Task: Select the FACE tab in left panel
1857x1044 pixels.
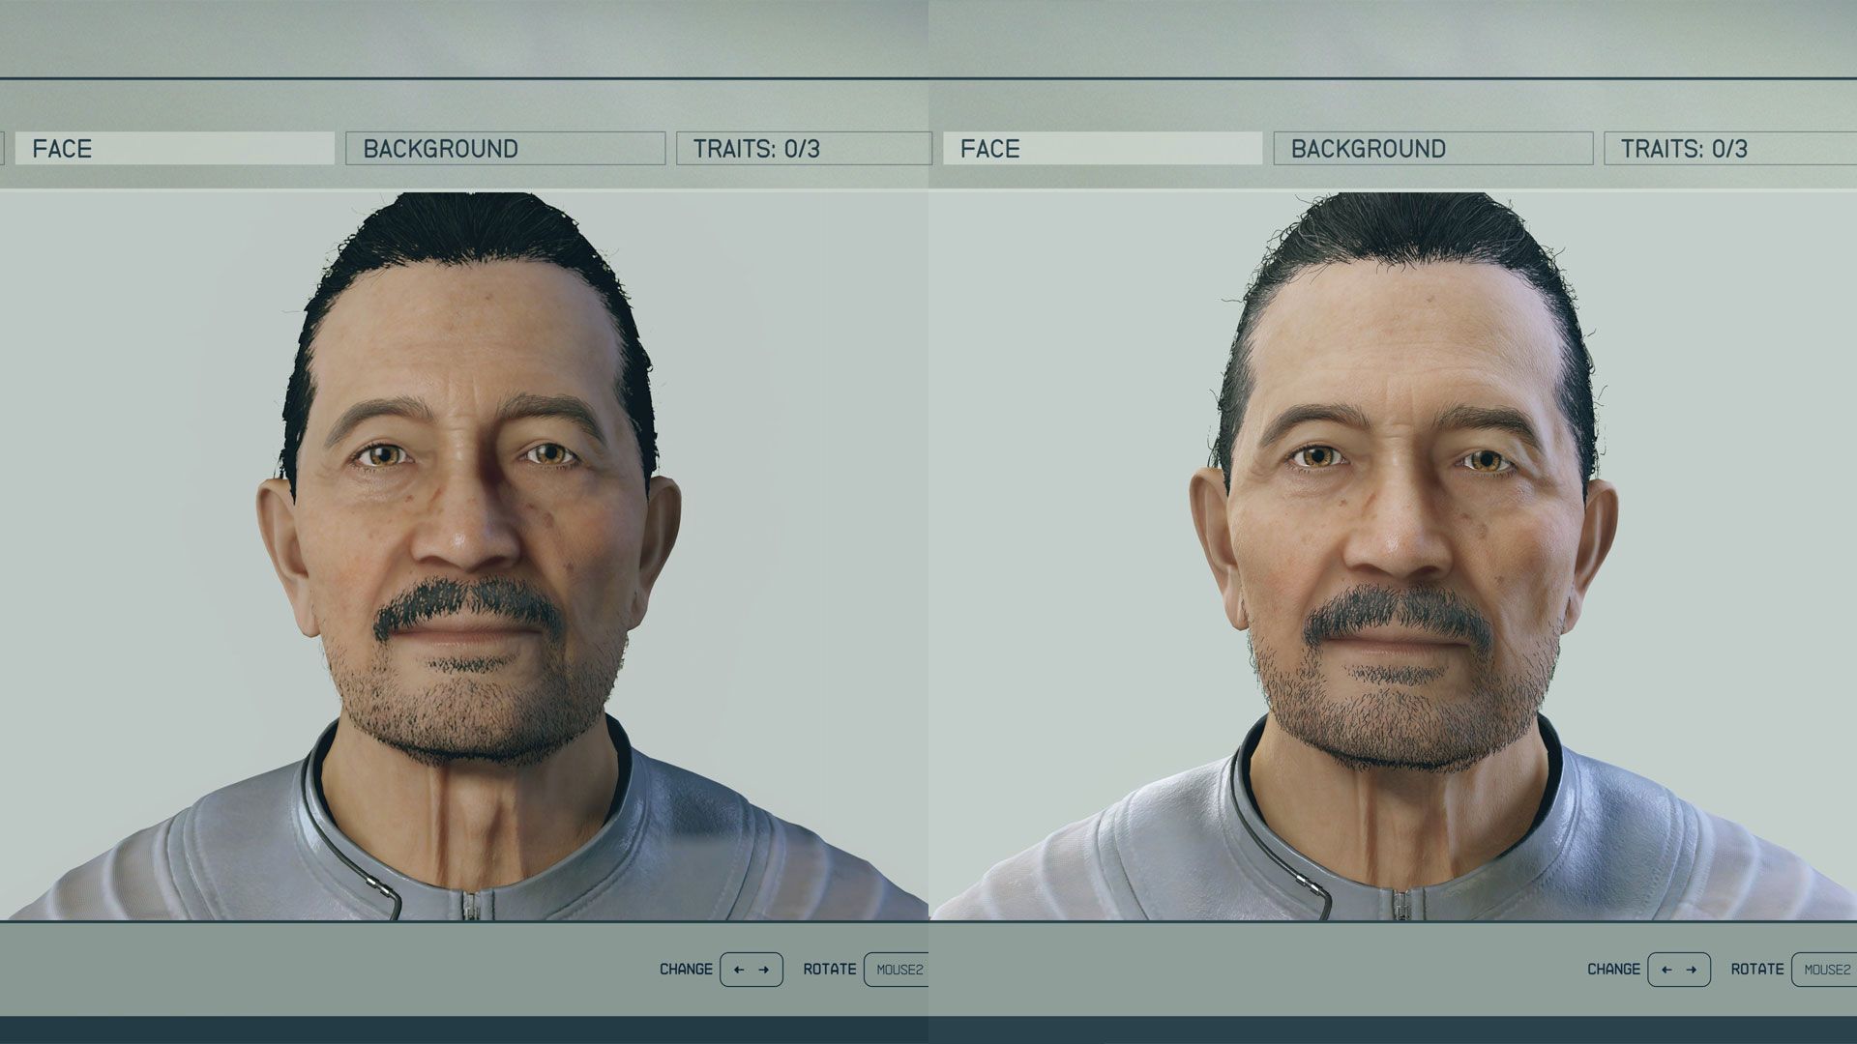Action: tap(175, 149)
